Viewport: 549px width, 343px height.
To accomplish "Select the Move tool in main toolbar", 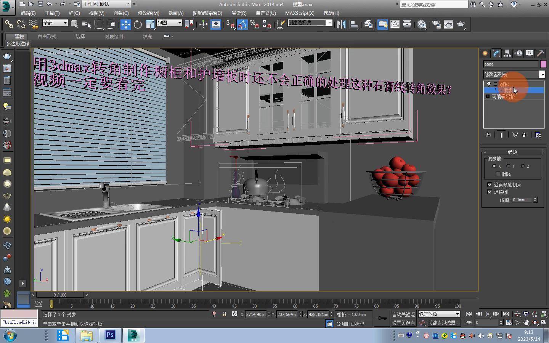I will click(x=125, y=24).
